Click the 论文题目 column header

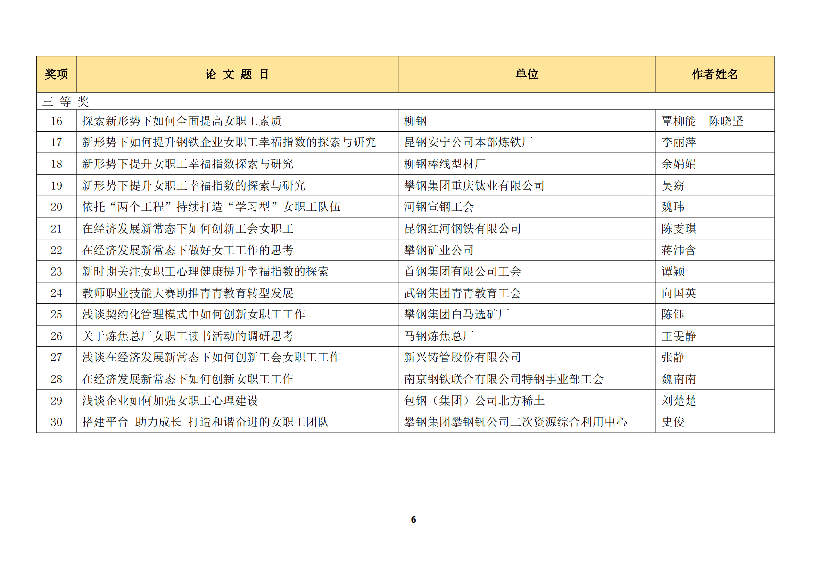pyautogui.click(x=237, y=74)
